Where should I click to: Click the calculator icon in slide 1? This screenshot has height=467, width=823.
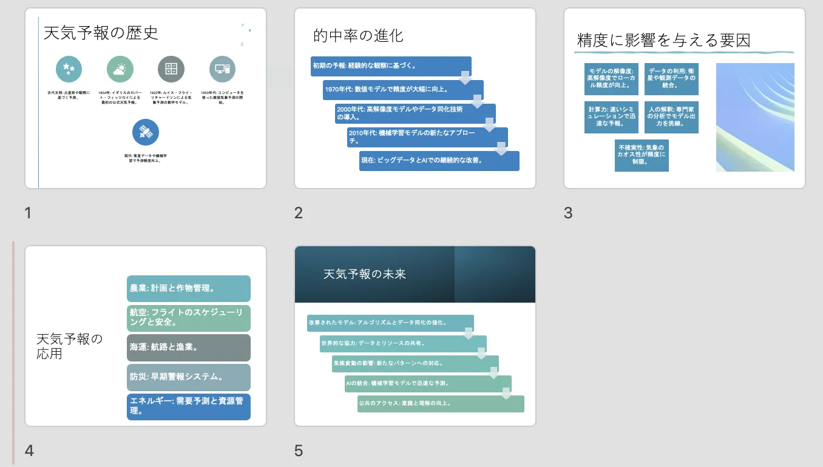pos(171,69)
